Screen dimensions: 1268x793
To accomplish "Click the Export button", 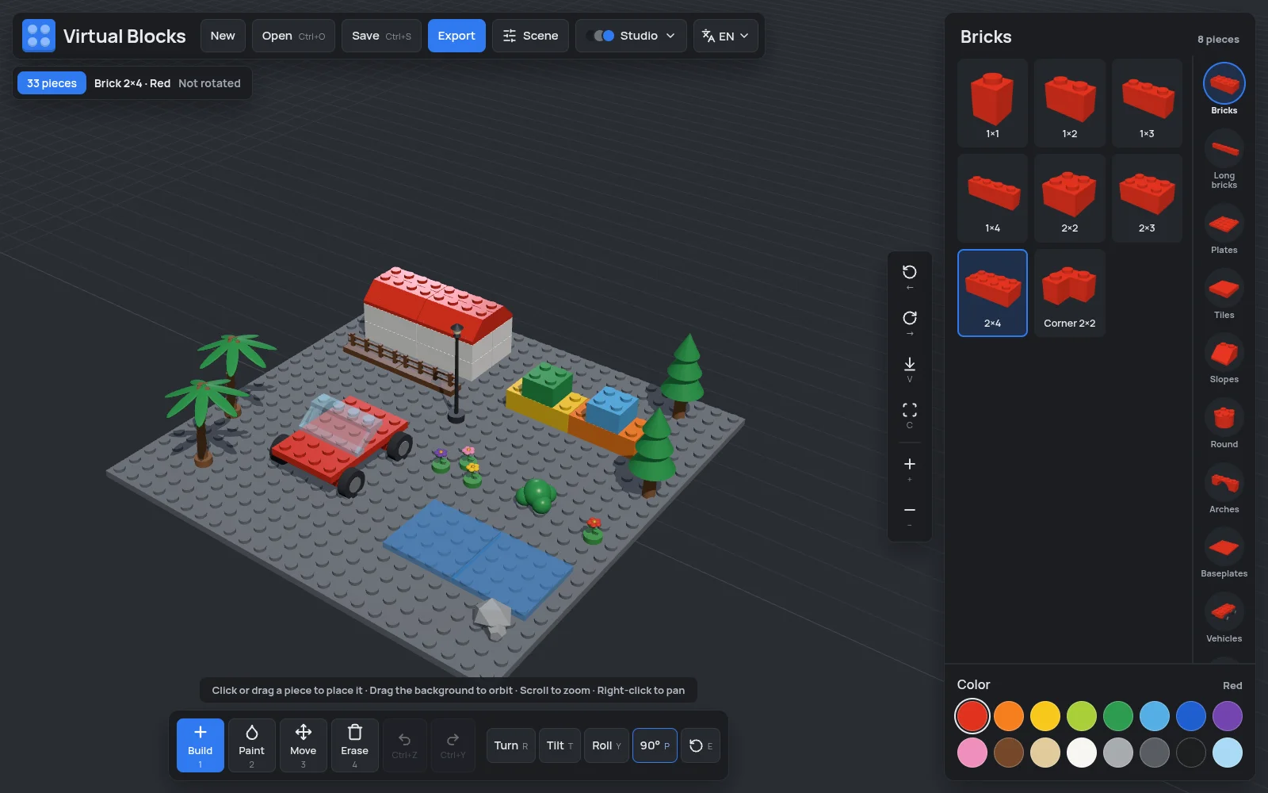I will pyautogui.click(x=456, y=36).
